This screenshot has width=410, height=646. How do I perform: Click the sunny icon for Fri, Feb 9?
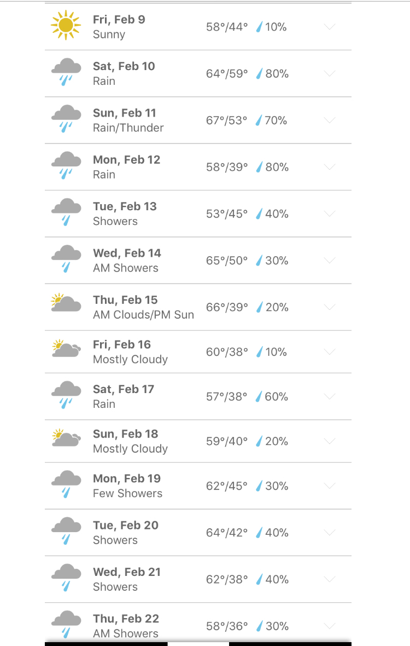point(66,26)
